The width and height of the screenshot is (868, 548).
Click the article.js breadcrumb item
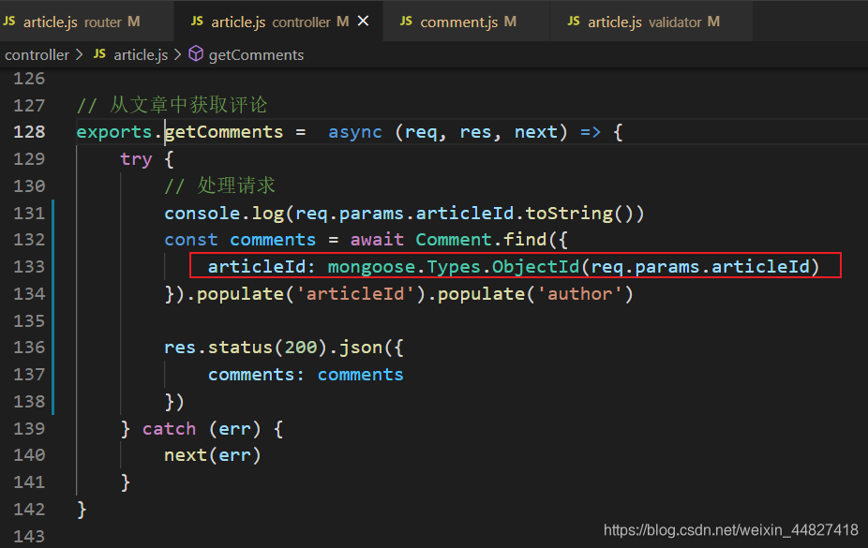click(141, 54)
